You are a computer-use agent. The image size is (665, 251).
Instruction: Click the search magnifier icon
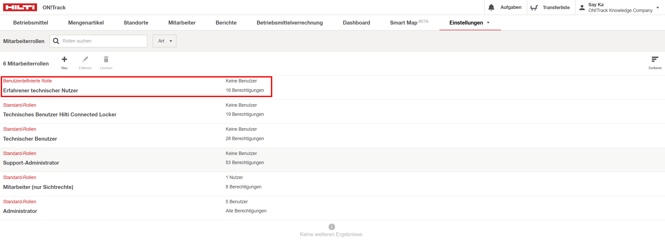(56, 41)
